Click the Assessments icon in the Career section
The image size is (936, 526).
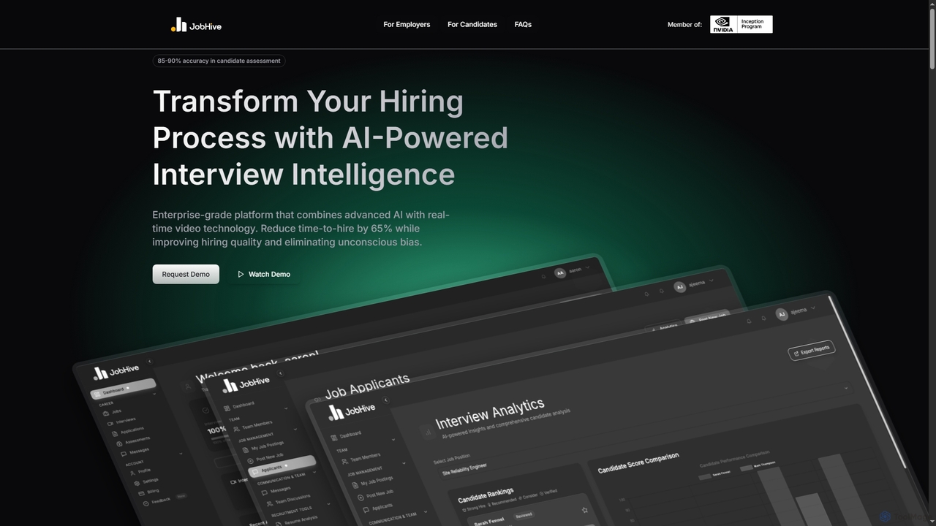click(119, 443)
